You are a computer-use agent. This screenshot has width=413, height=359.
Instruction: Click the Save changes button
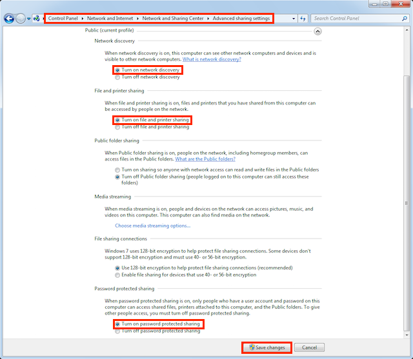(267, 347)
